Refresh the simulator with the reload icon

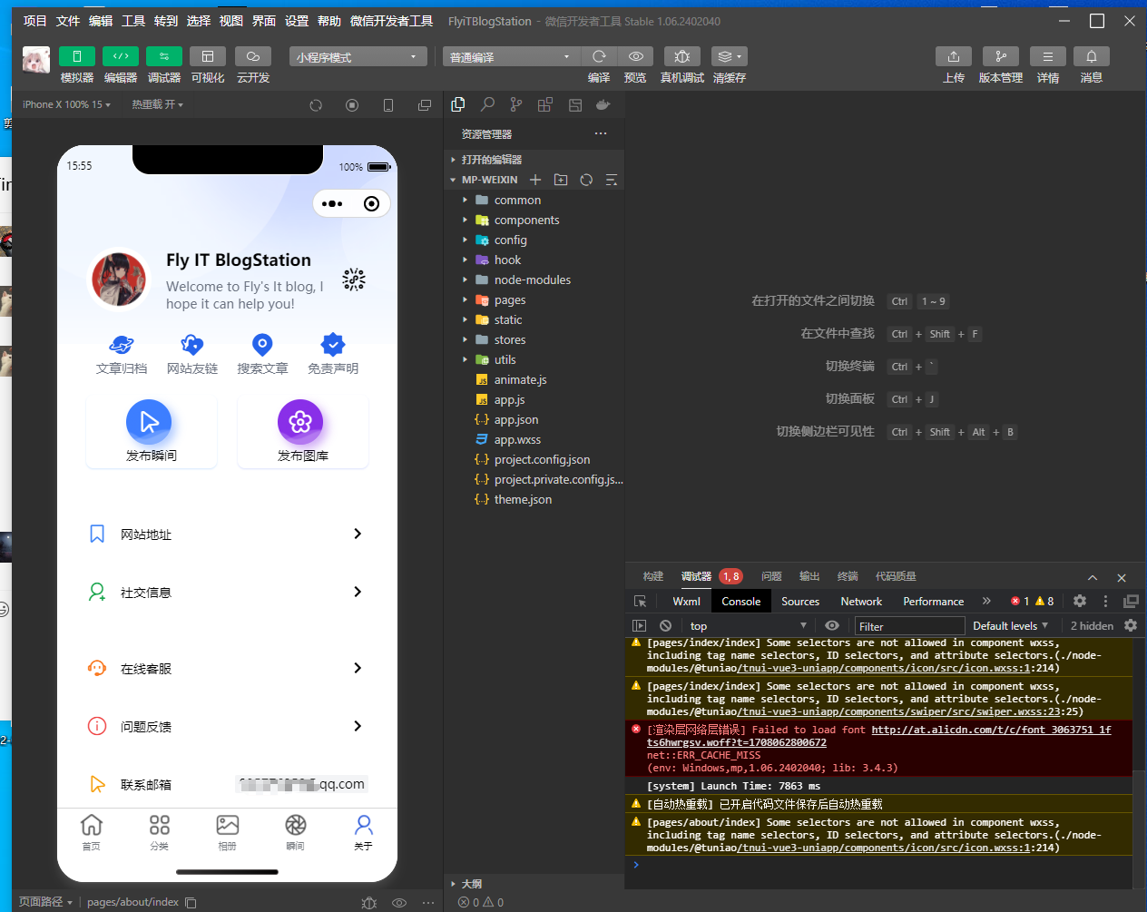(x=316, y=105)
